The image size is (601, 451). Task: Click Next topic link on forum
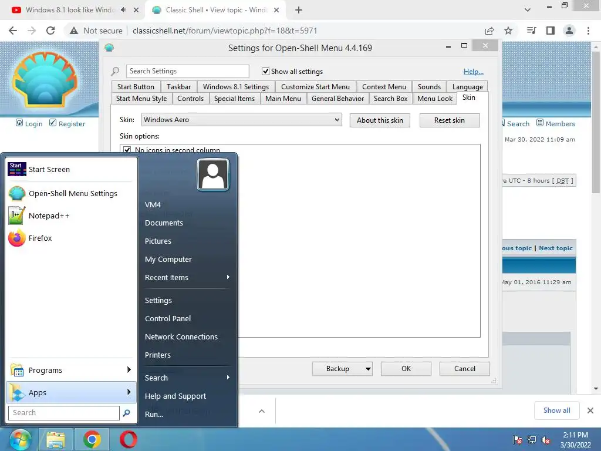click(x=556, y=248)
